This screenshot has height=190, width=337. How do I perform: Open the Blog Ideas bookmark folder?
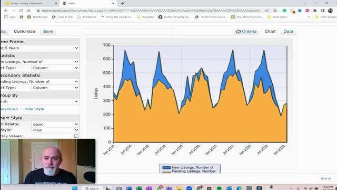pyautogui.click(x=145, y=17)
